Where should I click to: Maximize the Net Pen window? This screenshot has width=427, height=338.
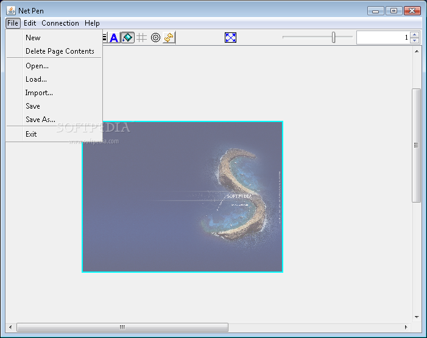[x=393, y=10]
